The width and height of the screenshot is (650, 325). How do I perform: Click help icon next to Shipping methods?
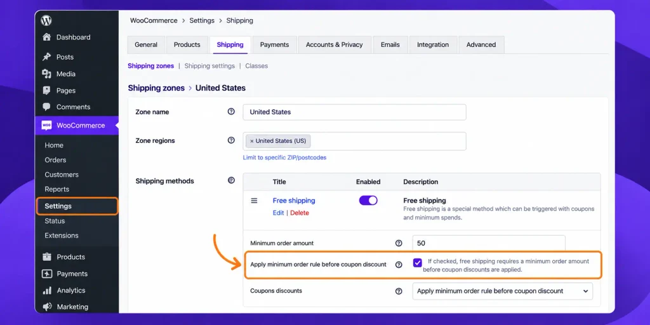pyautogui.click(x=231, y=180)
